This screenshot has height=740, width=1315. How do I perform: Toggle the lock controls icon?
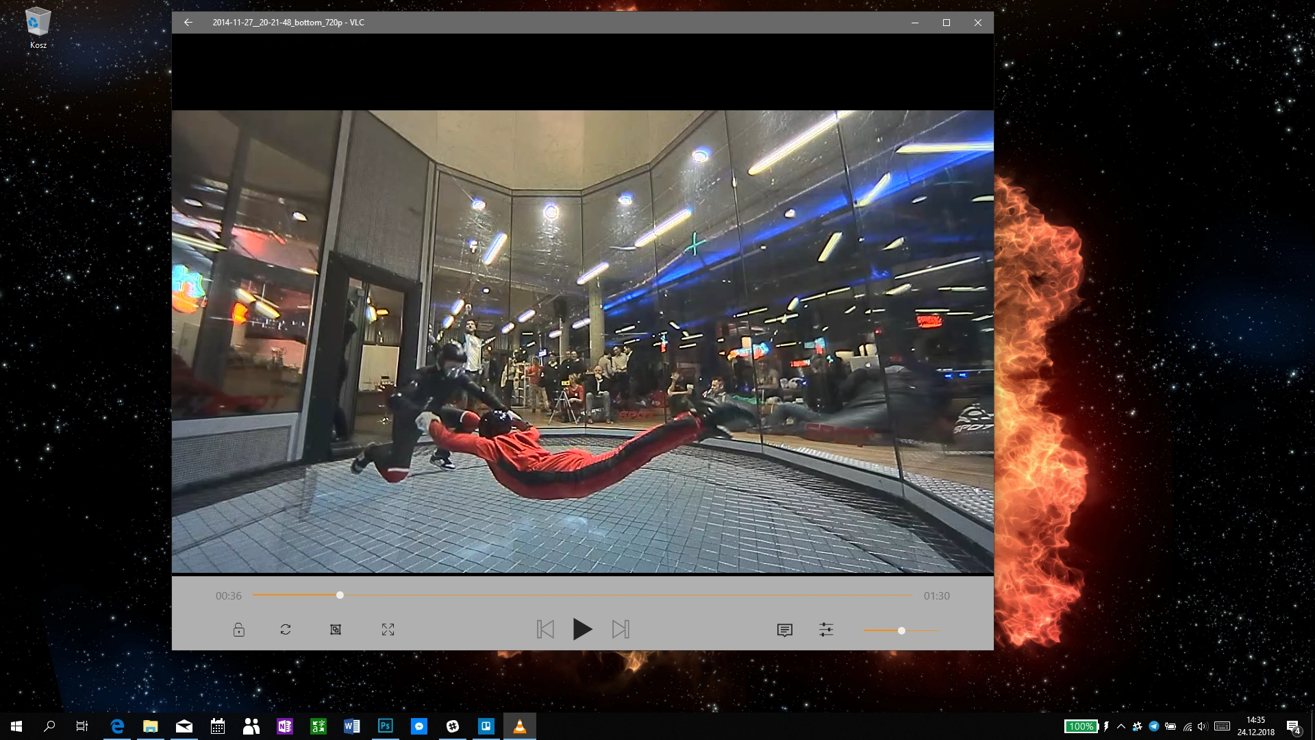(x=238, y=629)
